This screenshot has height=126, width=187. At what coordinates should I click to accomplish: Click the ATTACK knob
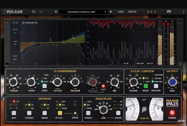pos(57,82)
